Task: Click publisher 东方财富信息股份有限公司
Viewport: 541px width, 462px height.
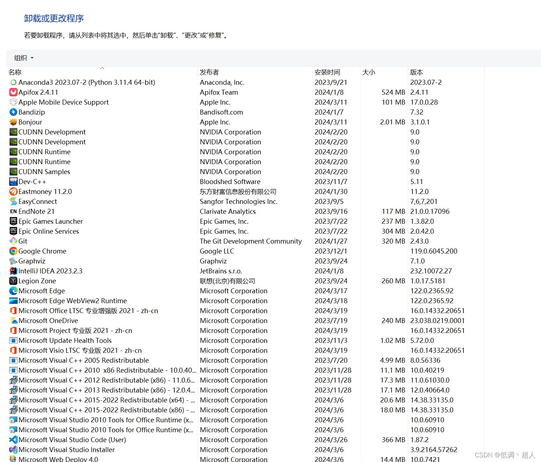Action: coord(238,191)
